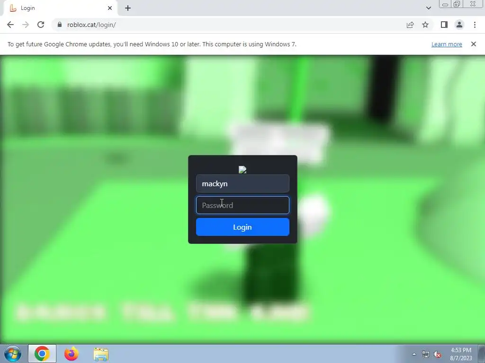
Task: Open the tab search dropdown arrow
Action: 428,8
